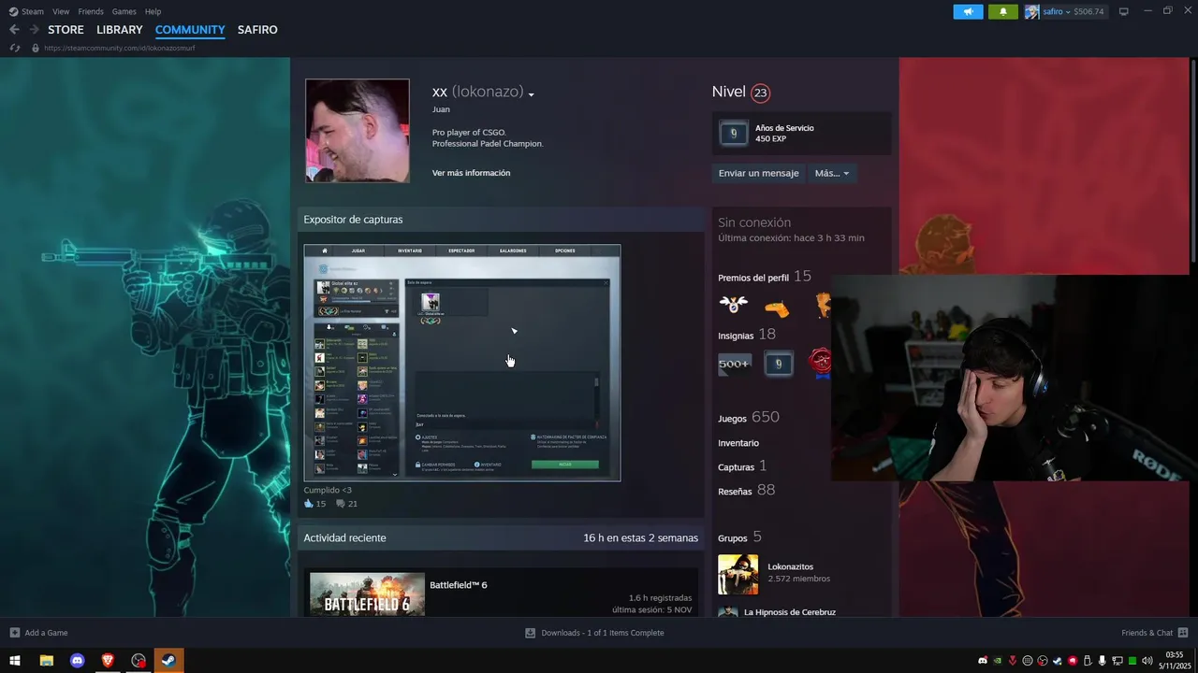Image resolution: width=1198 pixels, height=673 pixels.
Task: Click the Downloads status icon
Action: click(x=531, y=633)
